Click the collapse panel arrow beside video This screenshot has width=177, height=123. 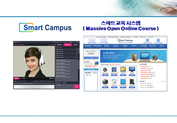55,66
